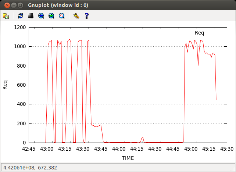Click the 43:00 tick label

47,149
